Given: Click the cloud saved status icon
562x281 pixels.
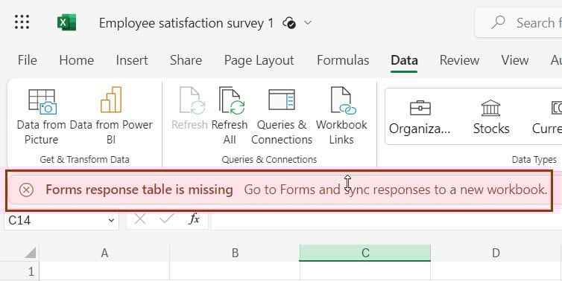Looking at the screenshot, I should [289, 23].
